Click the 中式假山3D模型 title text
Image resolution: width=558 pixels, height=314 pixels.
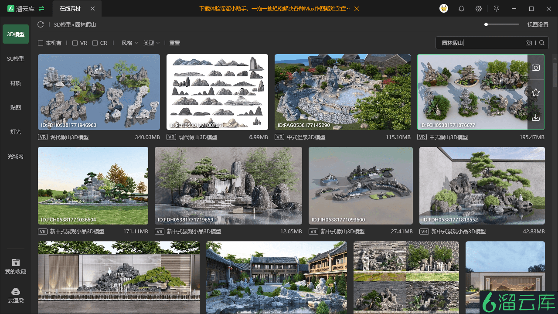449,137
